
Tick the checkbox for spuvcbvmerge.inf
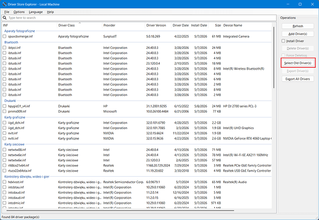(x=5, y=36)
